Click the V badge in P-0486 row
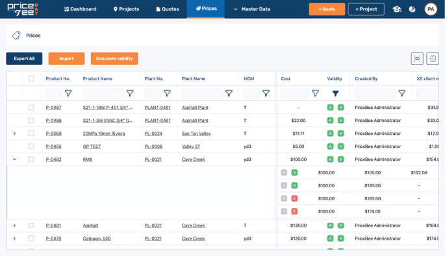The width and height of the screenshot is (445, 256). pyautogui.click(x=341, y=121)
